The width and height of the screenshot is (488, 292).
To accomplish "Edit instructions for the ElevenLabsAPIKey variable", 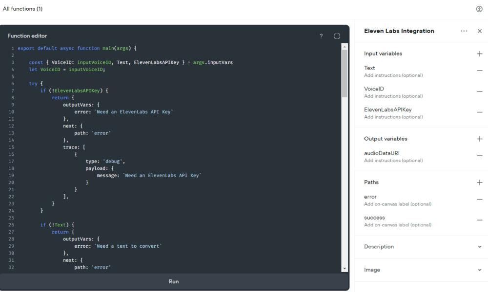I will pos(393,117).
